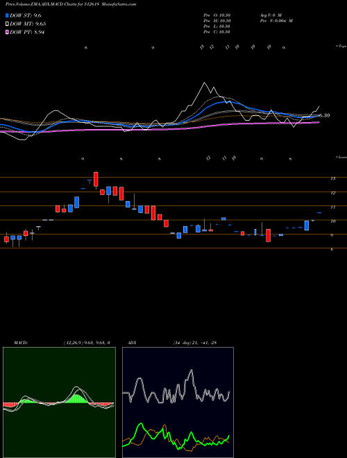The height and width of the screenshot is (458, 347).
Task: Click the 'Pre C: 10.50' close value
Action: pyautogui.click(x=217, y=32)
